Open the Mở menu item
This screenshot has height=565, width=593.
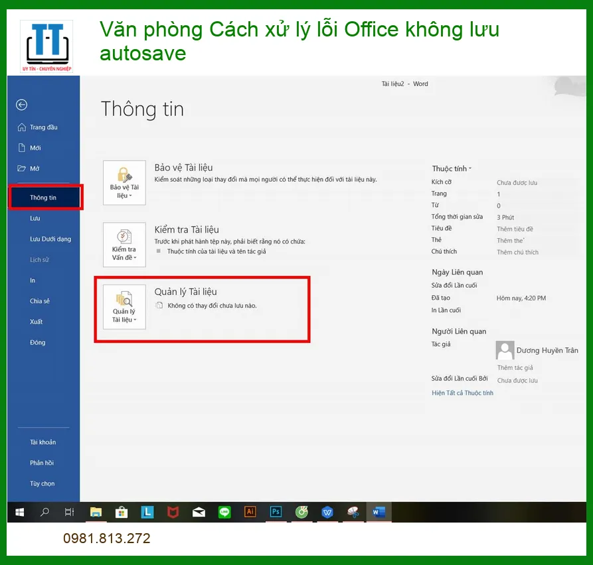29,168
